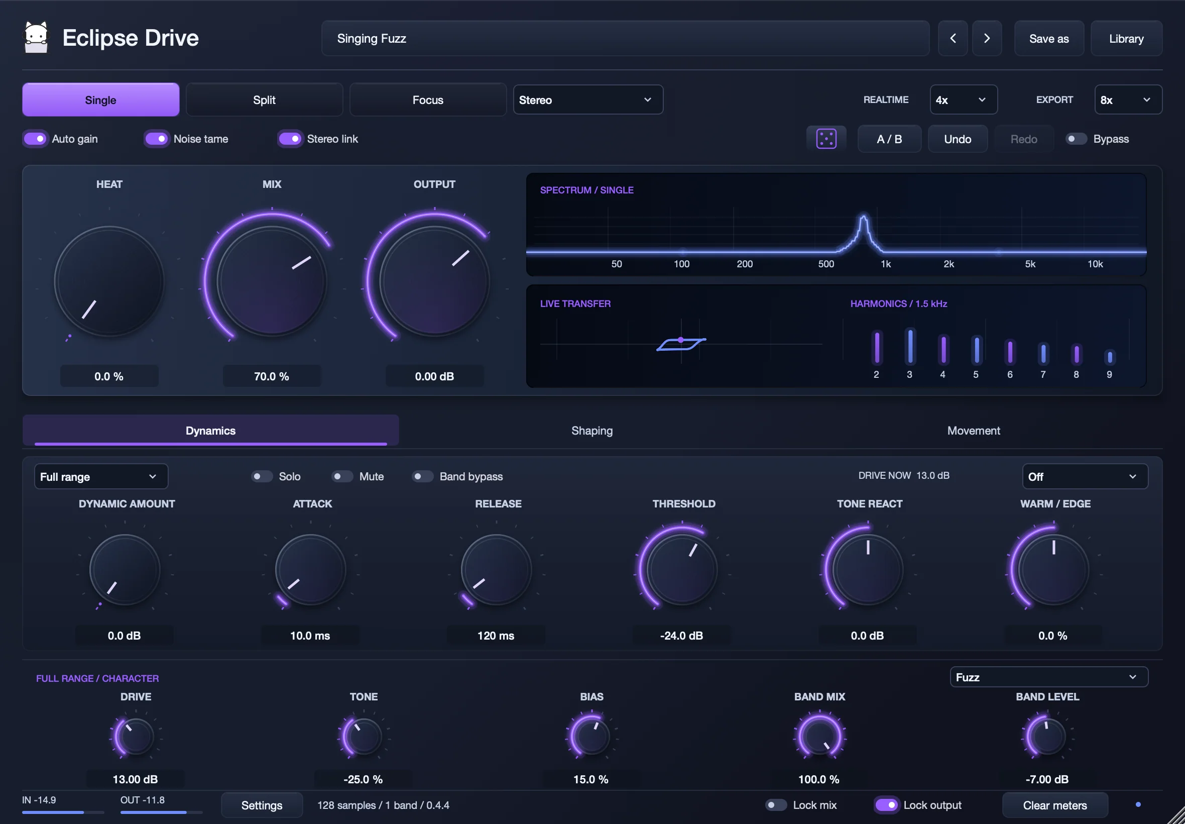This screenshot has width=1185, height=824.
Task: Click the HEAT knob
Action: pos(109,281)
